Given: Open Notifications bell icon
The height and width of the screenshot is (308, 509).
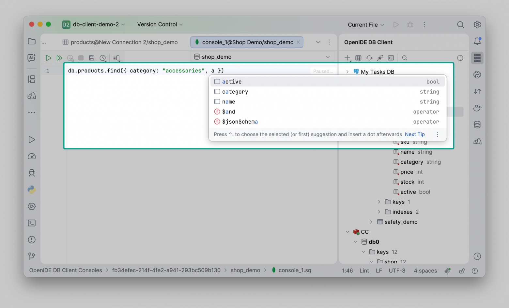Looking at the screenshot, I should click(x=477, y=41).
